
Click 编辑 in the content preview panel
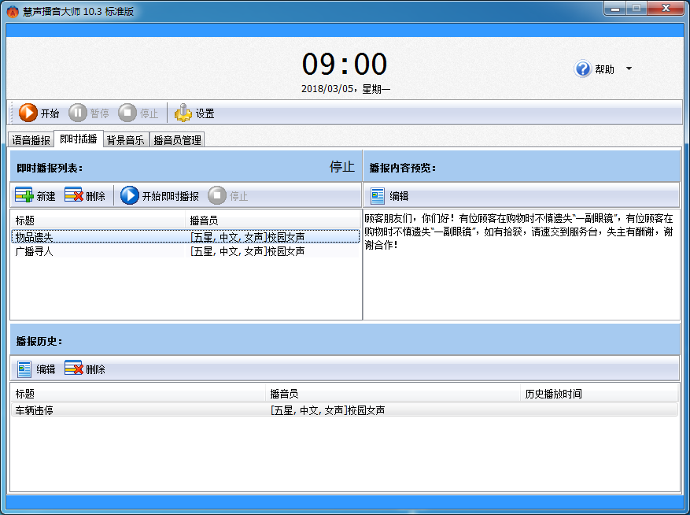click(389, 195)
